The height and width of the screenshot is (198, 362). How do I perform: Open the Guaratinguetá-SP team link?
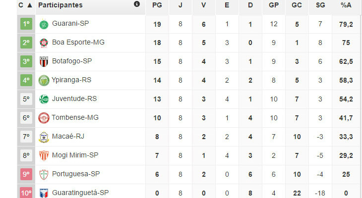80,193
